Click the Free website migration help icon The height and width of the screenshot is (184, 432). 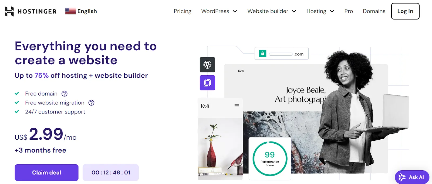92,103
